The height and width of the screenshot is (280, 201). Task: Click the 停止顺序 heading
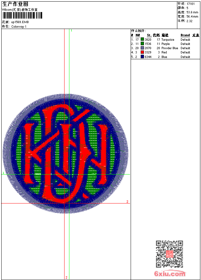click(138, 31)
